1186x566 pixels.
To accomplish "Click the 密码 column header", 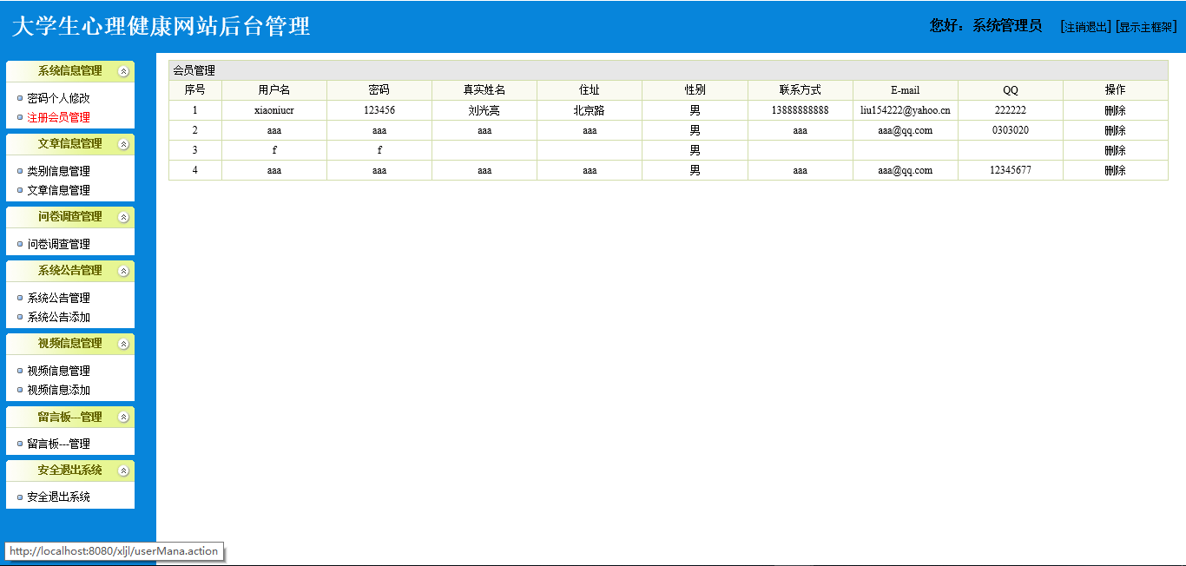I will pos(379,90).
